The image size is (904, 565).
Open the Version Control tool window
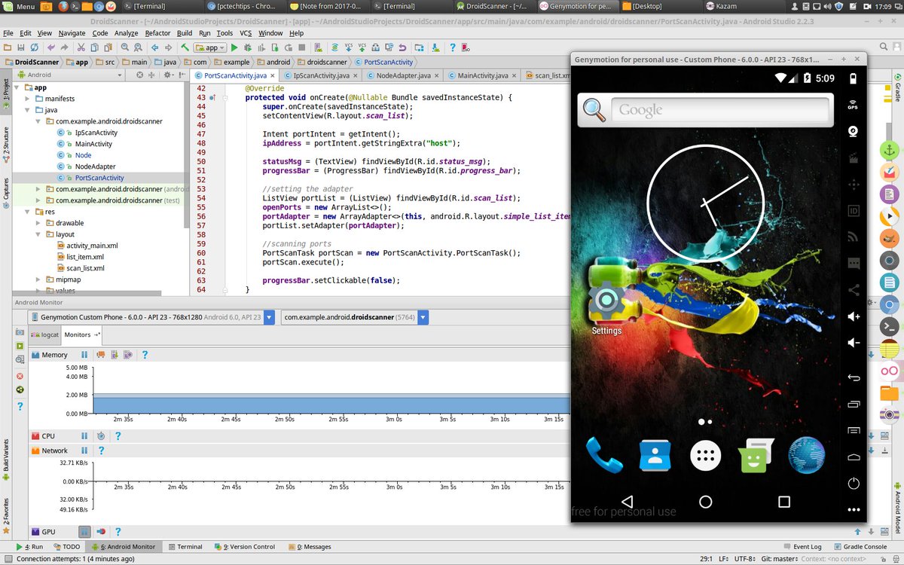click(x=244, y=547)
